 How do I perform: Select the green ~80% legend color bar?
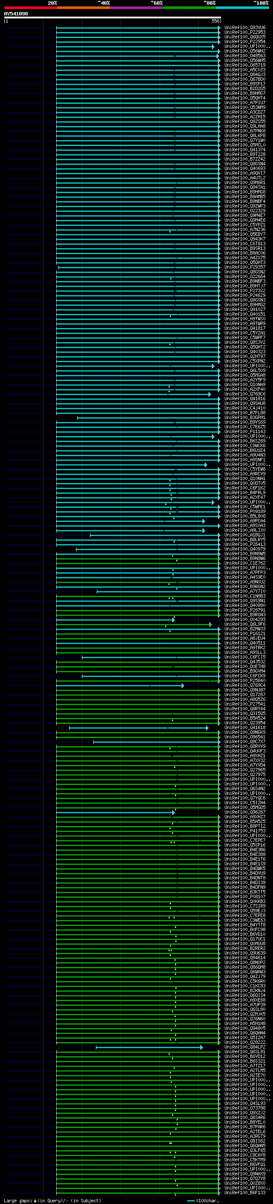pyautogui.click(x=189, y=8)
